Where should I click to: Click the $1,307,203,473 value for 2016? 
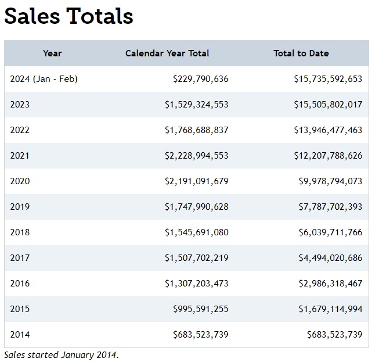click(x=197, y=284)
